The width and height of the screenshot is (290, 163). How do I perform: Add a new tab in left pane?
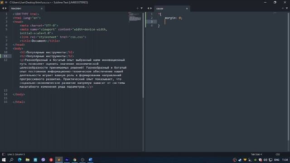[137, 8]
